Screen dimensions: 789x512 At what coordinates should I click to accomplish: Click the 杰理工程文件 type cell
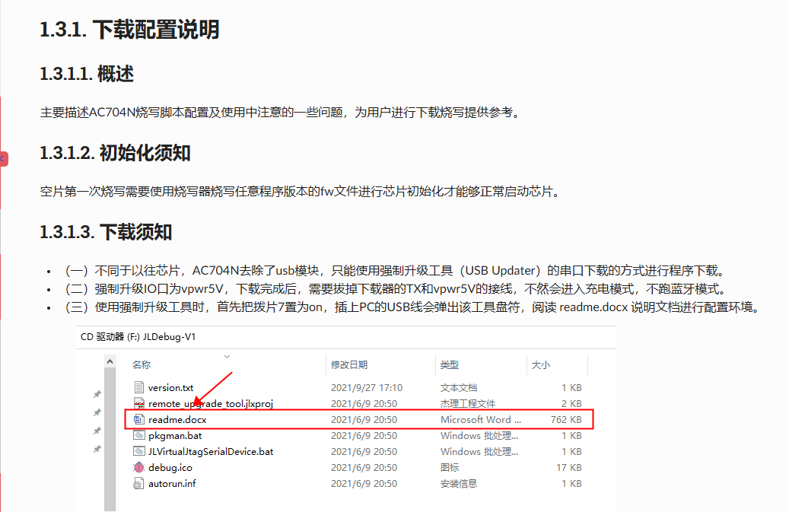click(468, 404)
